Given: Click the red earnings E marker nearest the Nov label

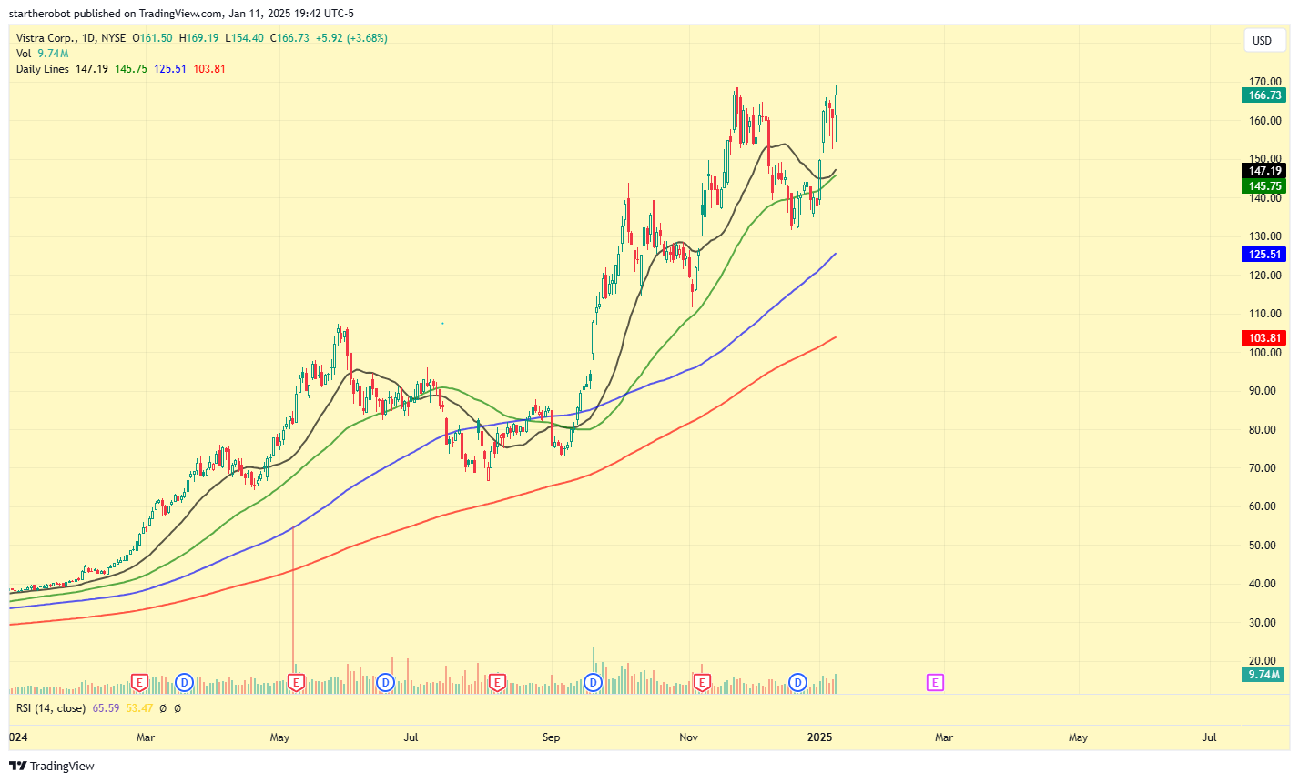Looking at the screenshot, I should 702,682.
